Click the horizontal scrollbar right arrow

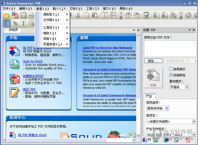[x=134, y=140]
